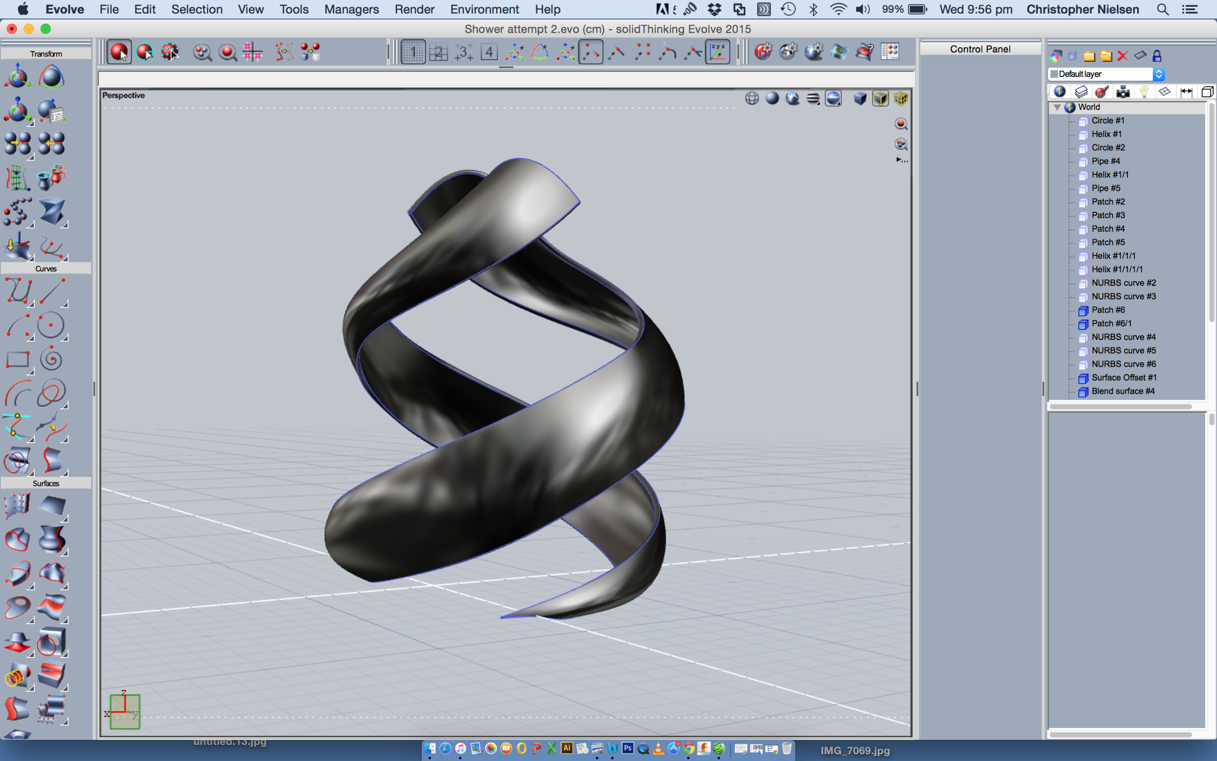Screen dimensions: 1217x761
Task: Expand the viewport options arrow with dots
Action: 902,160
